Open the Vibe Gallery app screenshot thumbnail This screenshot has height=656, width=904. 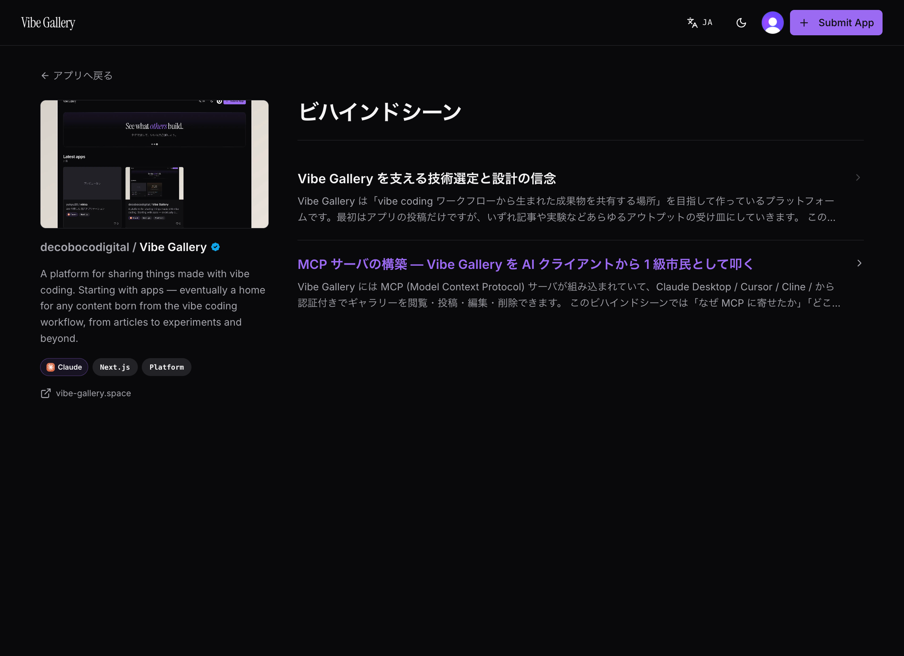point(154,164)
